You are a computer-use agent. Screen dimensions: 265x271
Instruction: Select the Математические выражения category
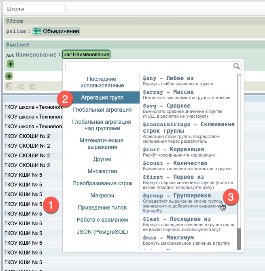[102, 144]
